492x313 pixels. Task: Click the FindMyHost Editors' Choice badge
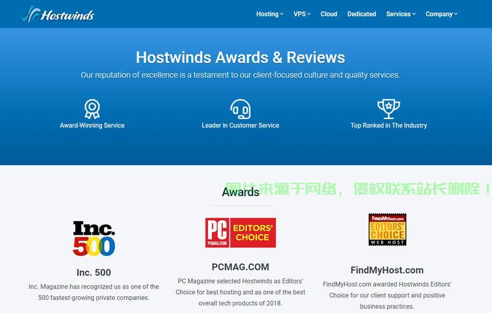[387, 230]
